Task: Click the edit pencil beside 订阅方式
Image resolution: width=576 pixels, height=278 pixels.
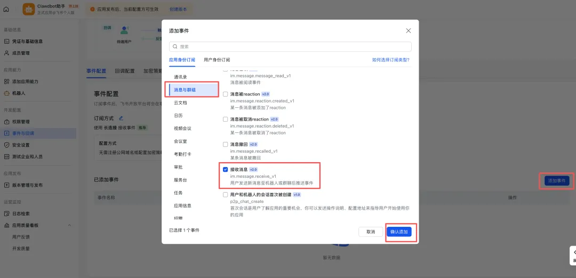Action: click(121, 118)
